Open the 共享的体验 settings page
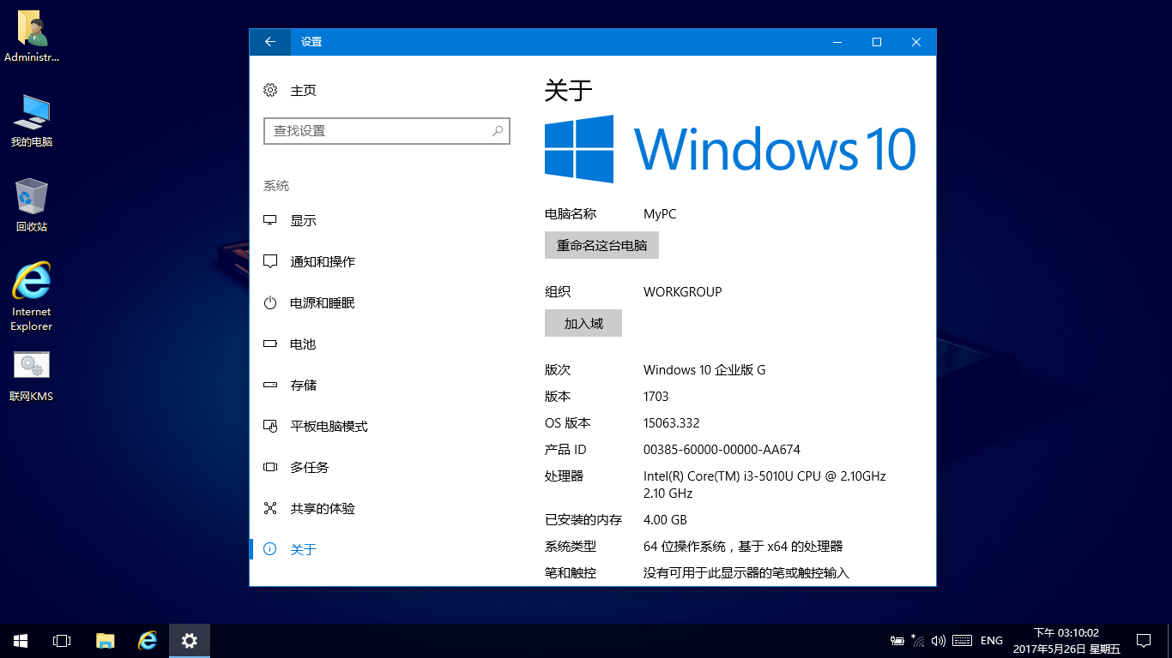Screen dimensions: 1172x658 (x=323, y=508)
